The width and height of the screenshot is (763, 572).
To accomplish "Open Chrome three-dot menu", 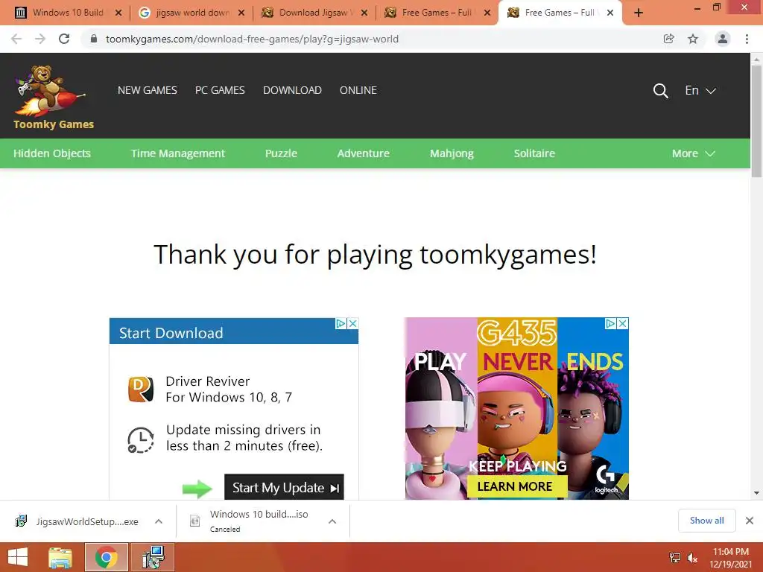I will click(x=747, y=39).
